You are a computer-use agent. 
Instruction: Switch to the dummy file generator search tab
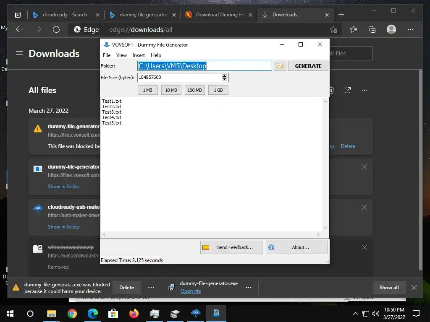143,15
